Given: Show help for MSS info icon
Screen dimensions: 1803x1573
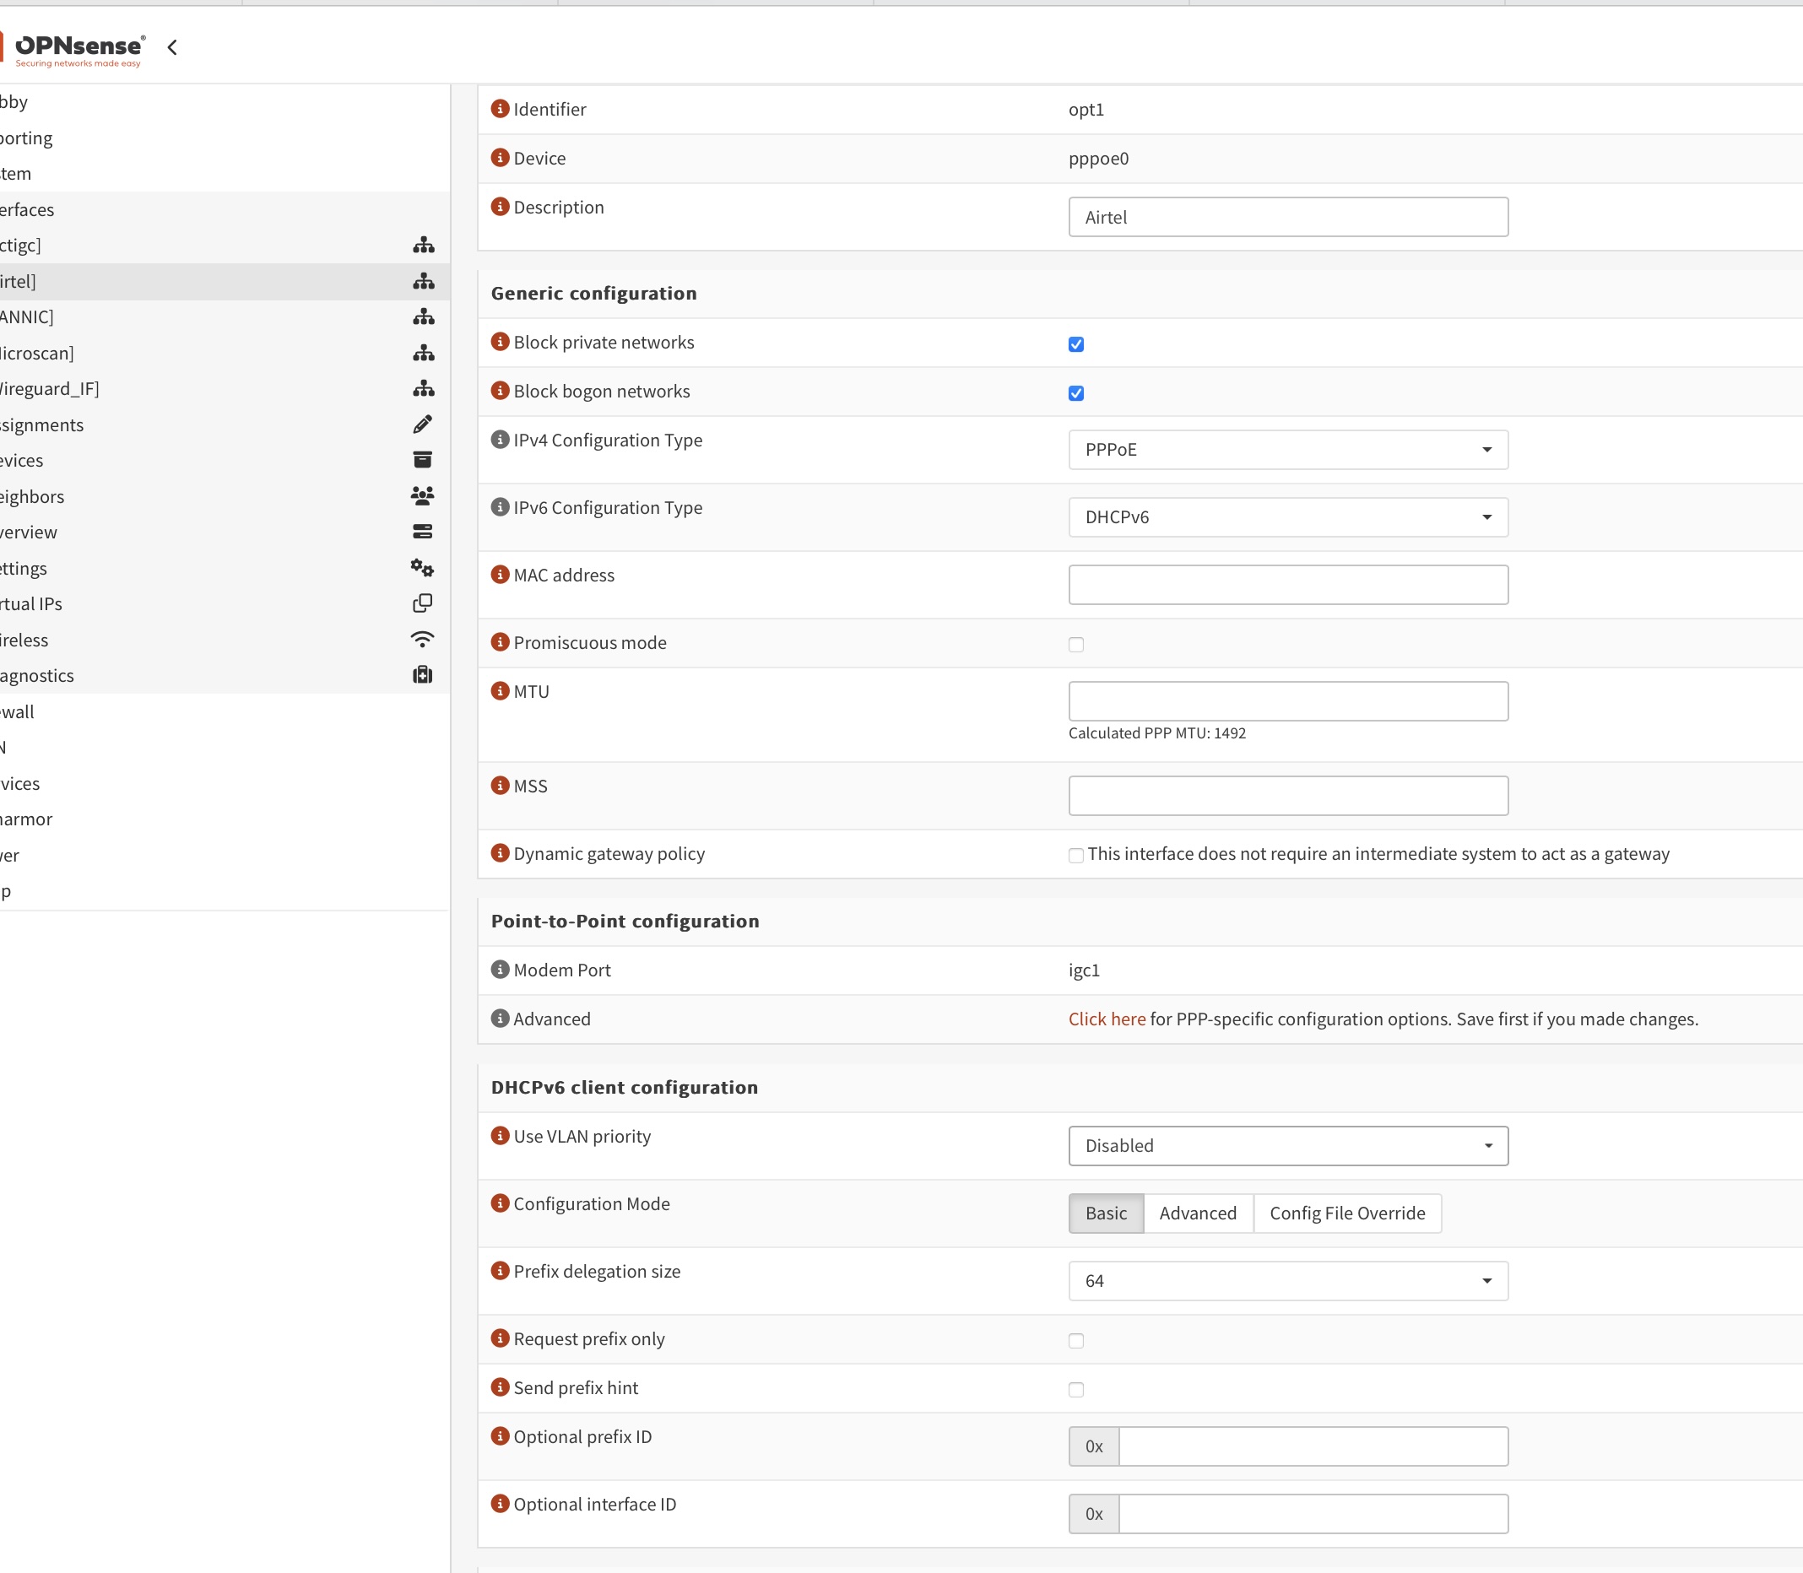Looking at the screenshot, I should coord(501,785).
